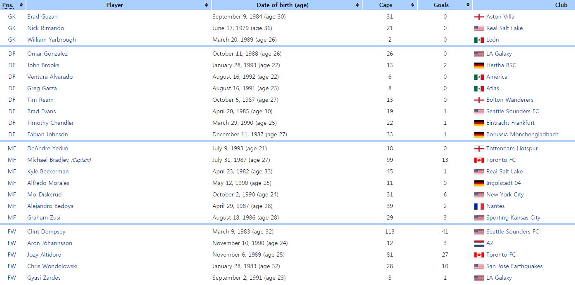Click England flag icon beside Aston Villa

[479, 17]
